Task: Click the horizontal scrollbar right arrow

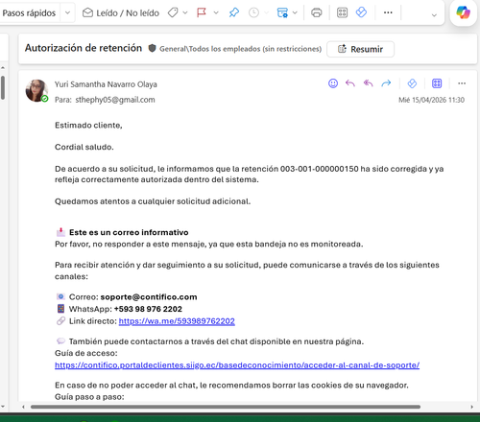Action: click(471, 407)
